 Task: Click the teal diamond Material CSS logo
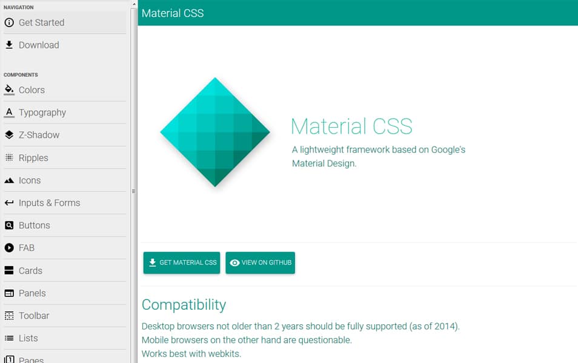tap(215, 132)
